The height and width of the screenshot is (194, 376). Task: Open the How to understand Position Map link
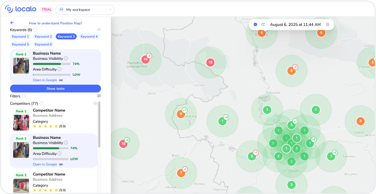[56, 23]
